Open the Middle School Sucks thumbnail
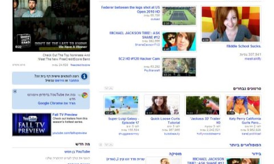The image size is (274, 164). pyautogui.click(x=231, y=24)
